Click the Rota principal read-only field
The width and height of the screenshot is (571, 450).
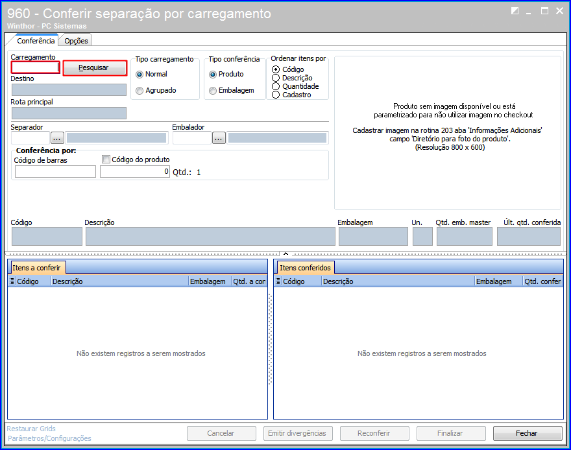click(69, 113)
